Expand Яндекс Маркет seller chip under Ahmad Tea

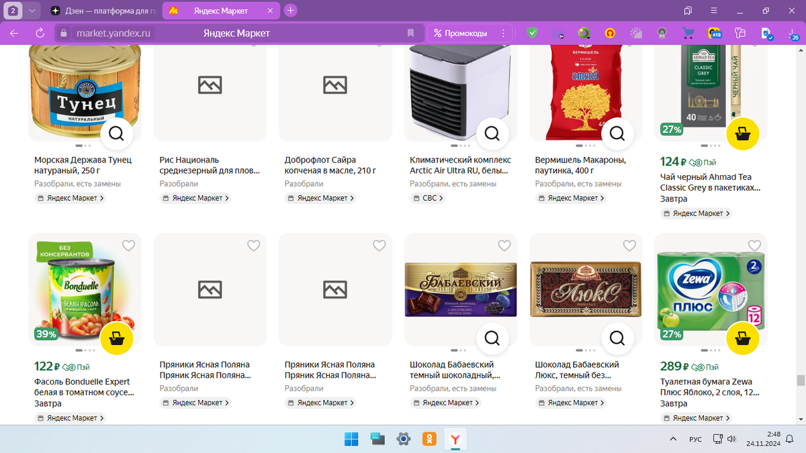point(697,213)
